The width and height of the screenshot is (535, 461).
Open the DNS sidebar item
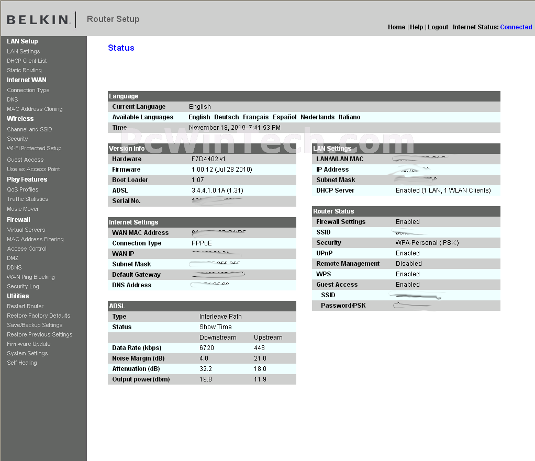coord(12,99)
